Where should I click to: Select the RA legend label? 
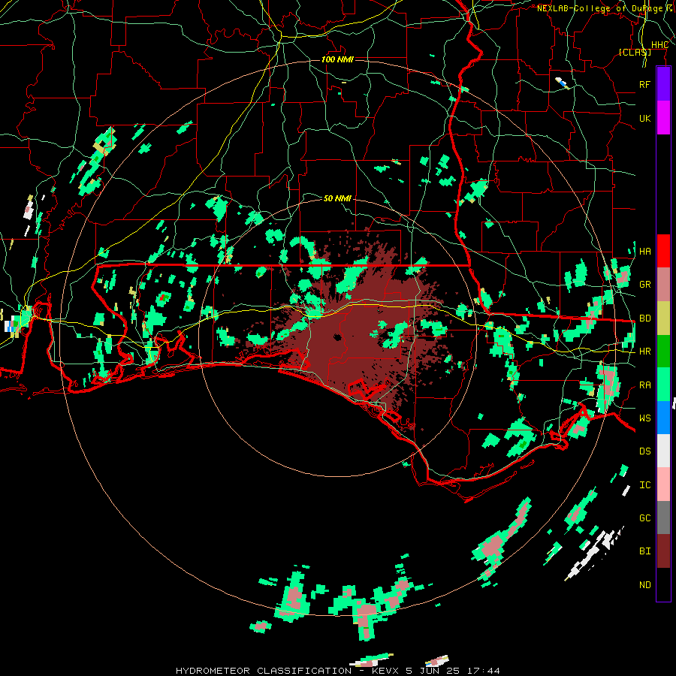644,385
